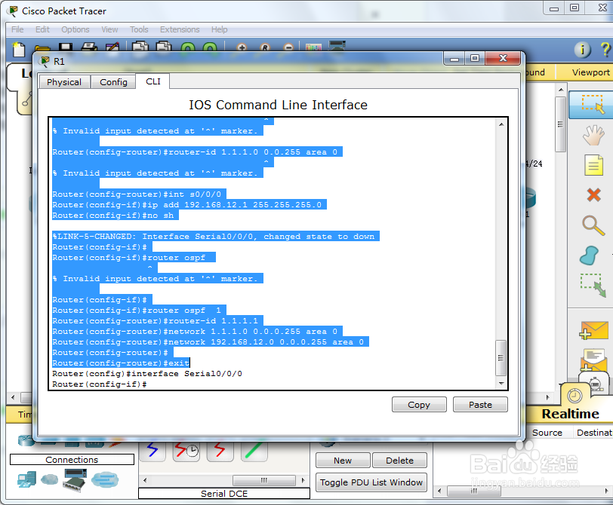Select the End Devices category icon
The image size is (613, 505).
[26, 479]
